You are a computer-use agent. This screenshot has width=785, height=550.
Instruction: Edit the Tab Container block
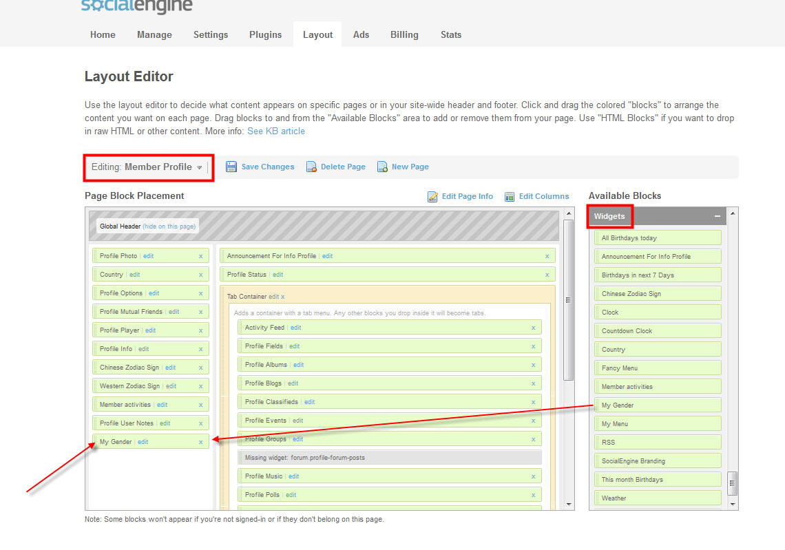(273, 297)
